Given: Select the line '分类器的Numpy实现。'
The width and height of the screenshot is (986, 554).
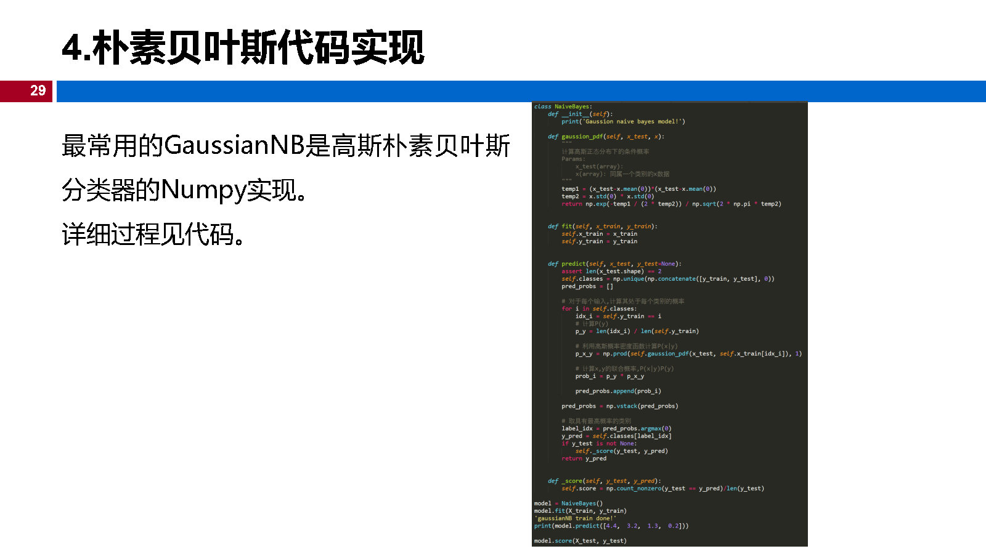Looking at the screenshot, I should 184,190.
